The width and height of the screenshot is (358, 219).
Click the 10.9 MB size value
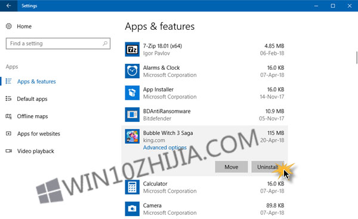coord(274,111)
